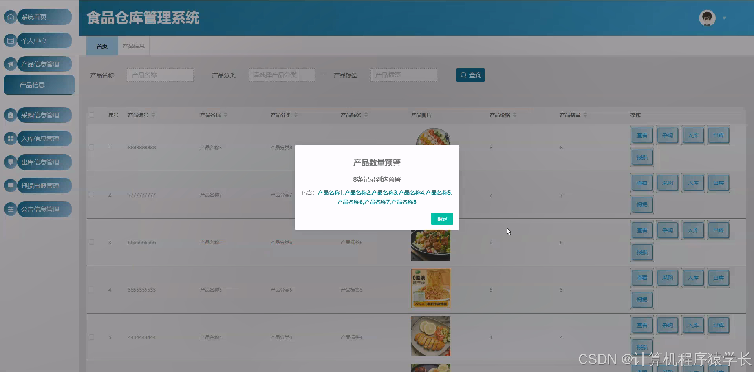Check the row for 产品名称7
Image resolution: width=754 pixels, height=372 pixels.
pos(92,195)
